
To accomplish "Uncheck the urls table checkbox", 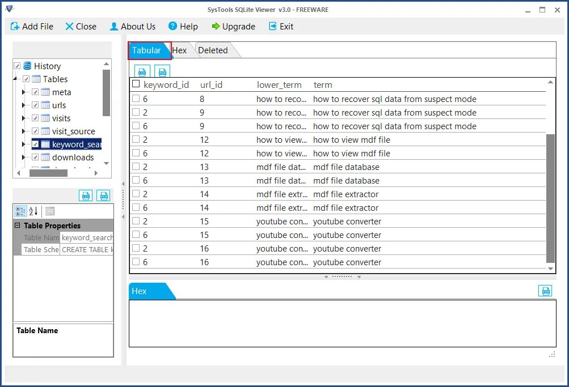I will point(35,105).
